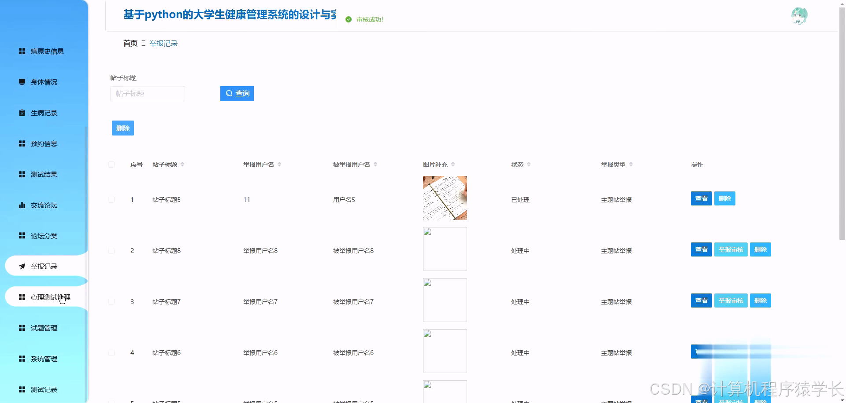
Task: Click the 查询 search button
Action: click(x=237, y=93)
